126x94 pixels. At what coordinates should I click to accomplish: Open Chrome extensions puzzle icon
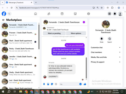[x=112, y=8]
